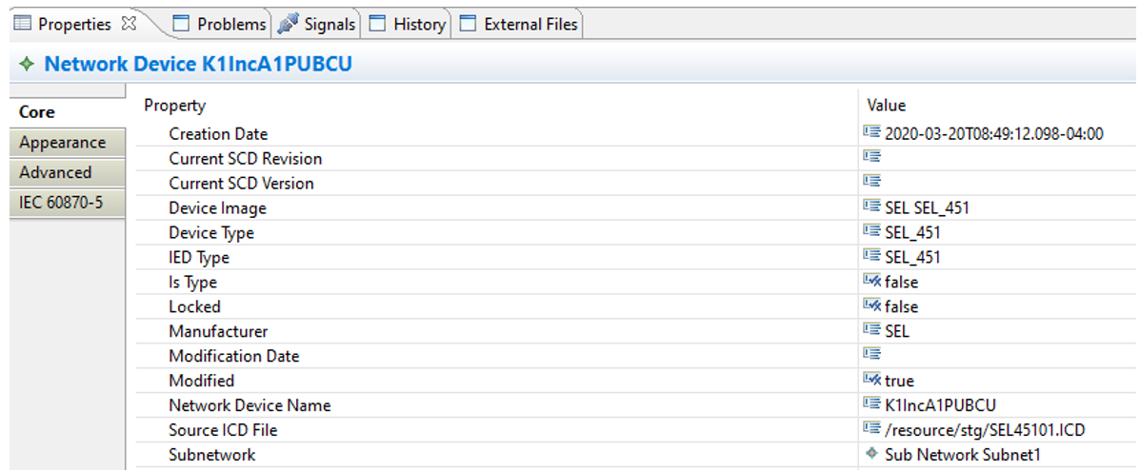Click the Properties tab icon
1140x472 pixels.
(26, 24)
